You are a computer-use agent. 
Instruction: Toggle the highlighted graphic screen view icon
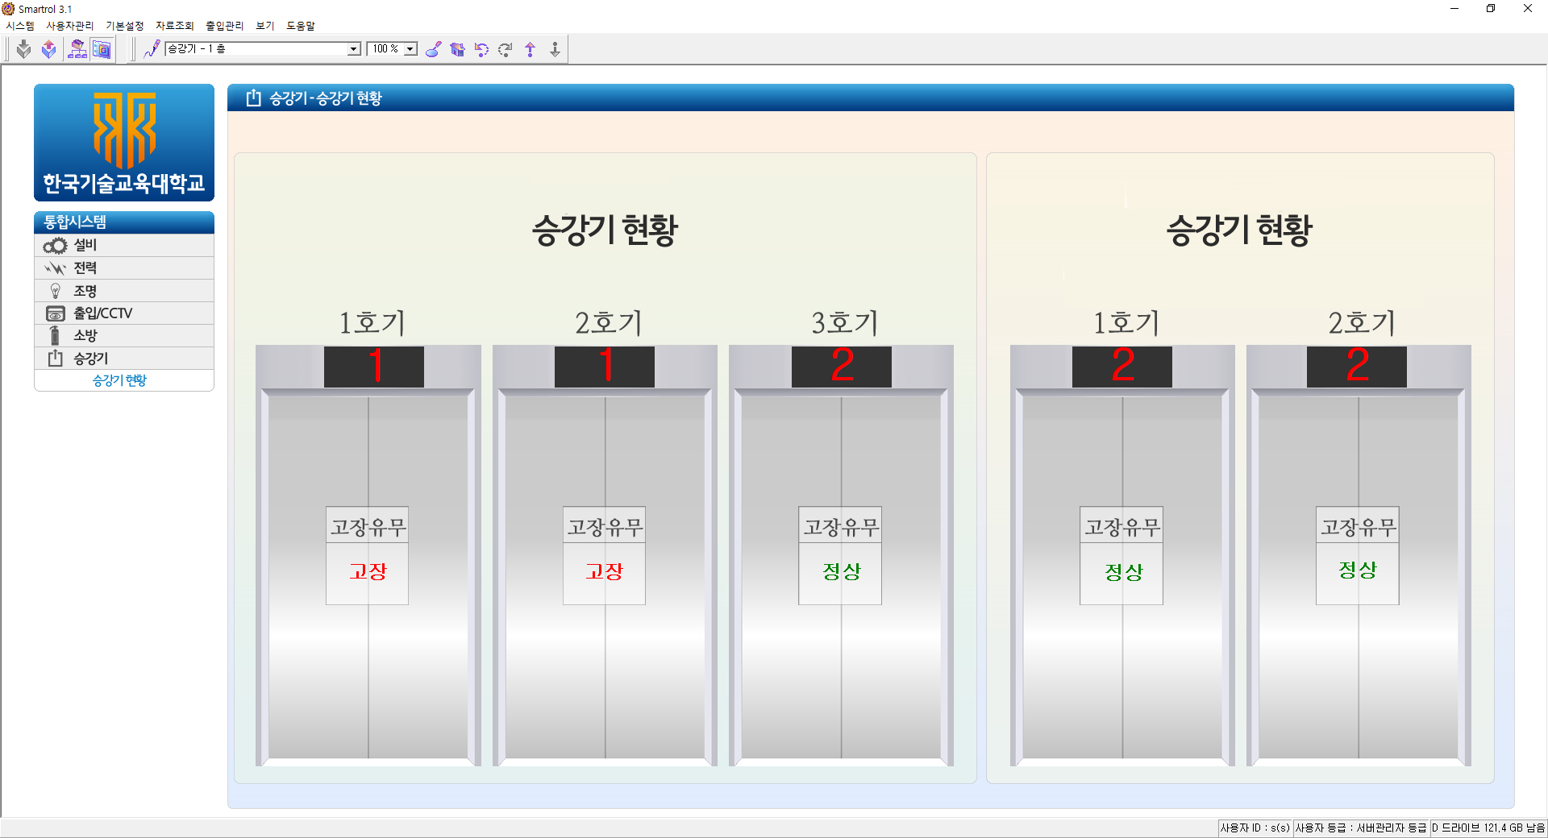click(102, 49)
